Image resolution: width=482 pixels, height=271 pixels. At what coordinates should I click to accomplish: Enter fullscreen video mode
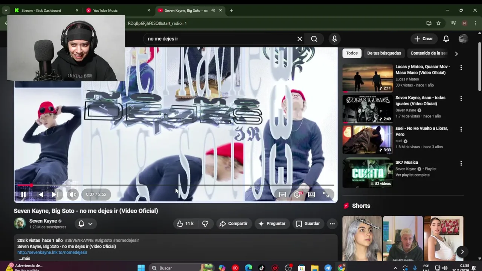point(326,195)
